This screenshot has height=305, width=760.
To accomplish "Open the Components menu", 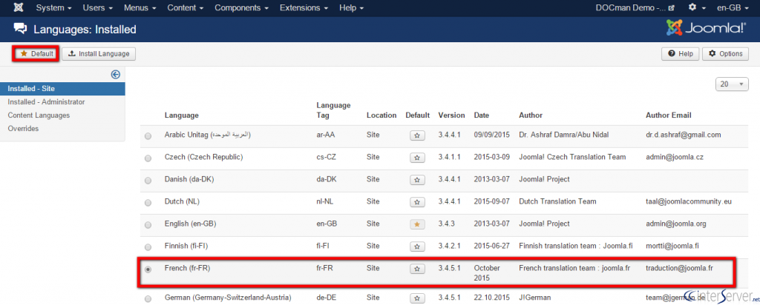I will click(x=241, y=7).
